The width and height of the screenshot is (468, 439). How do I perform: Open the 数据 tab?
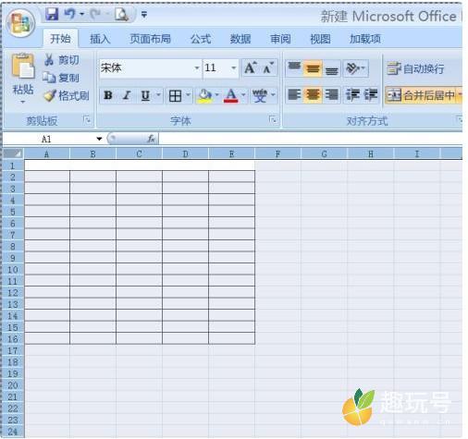click(240, 39)
